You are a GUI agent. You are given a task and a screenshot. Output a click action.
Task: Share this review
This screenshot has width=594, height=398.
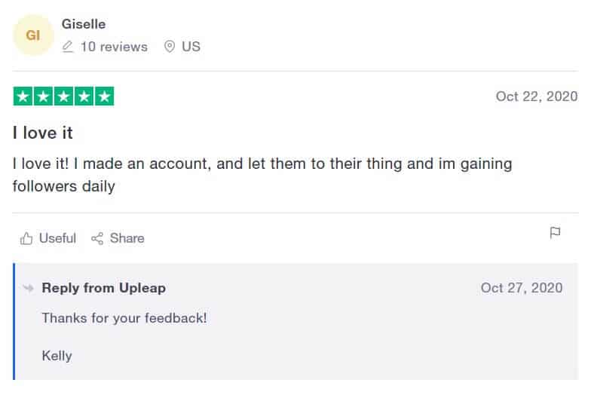[x=127, y=238]
